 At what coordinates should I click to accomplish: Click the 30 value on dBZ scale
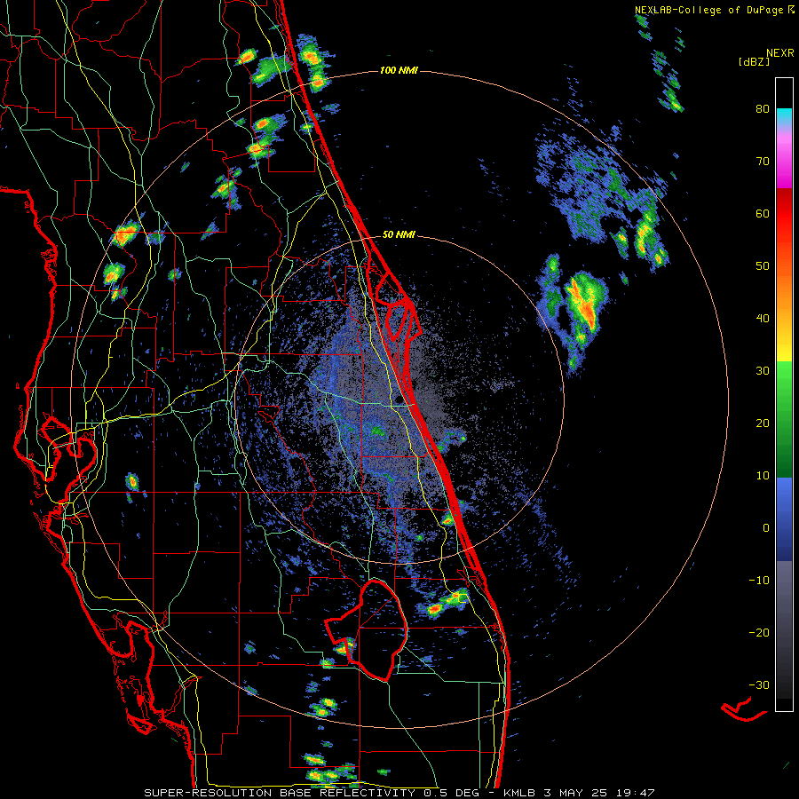coord(763,371)
